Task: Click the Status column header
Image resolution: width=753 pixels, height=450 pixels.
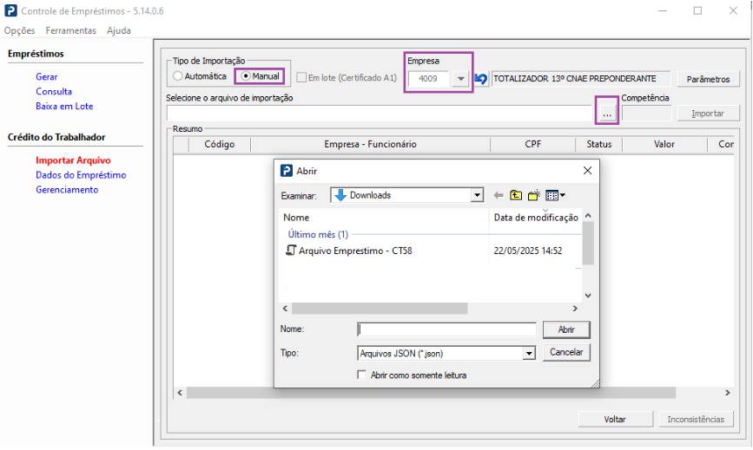Action: tap(599, 144)
